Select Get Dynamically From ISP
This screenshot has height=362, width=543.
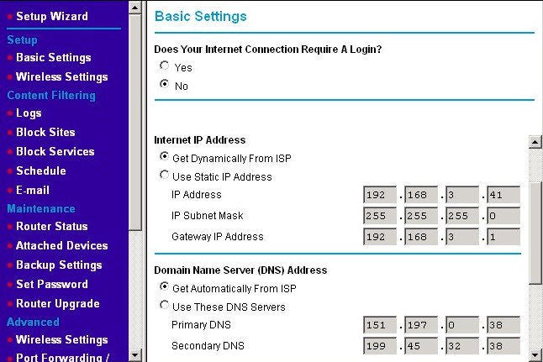click(165, 156)
